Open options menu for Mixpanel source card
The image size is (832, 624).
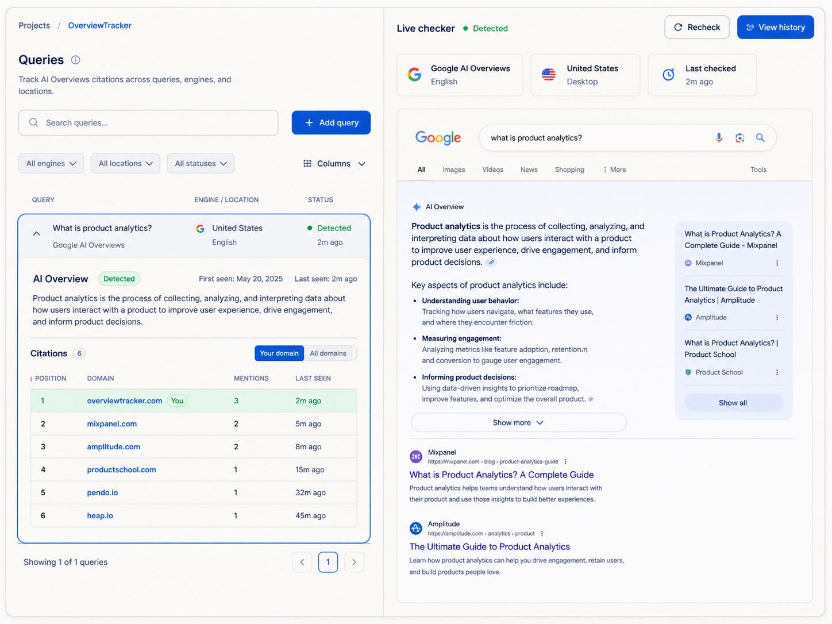click(x=777, y=263)
